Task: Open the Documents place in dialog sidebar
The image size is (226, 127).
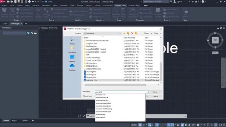Action: [x=72, y=50]
